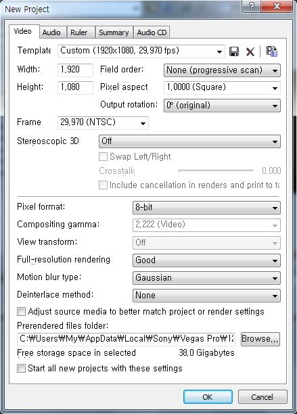
Task: Click the match media video settings icon
Action: coord(271,51)
